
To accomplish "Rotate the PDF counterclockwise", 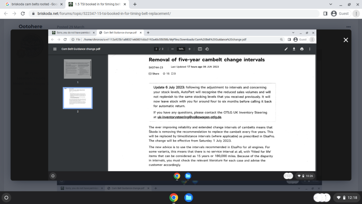I will [207, 49].
